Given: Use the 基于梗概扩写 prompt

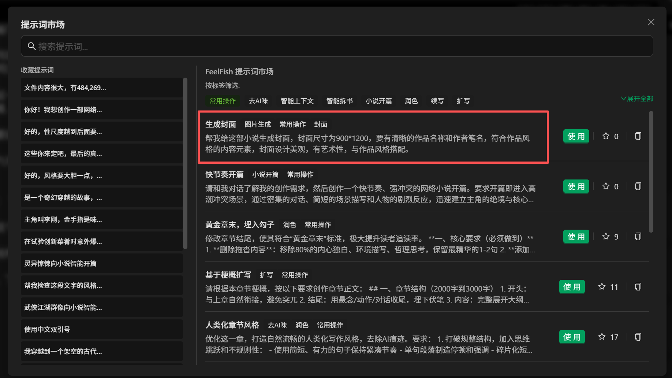Looking at the screenshot, I should coord(572,287).
